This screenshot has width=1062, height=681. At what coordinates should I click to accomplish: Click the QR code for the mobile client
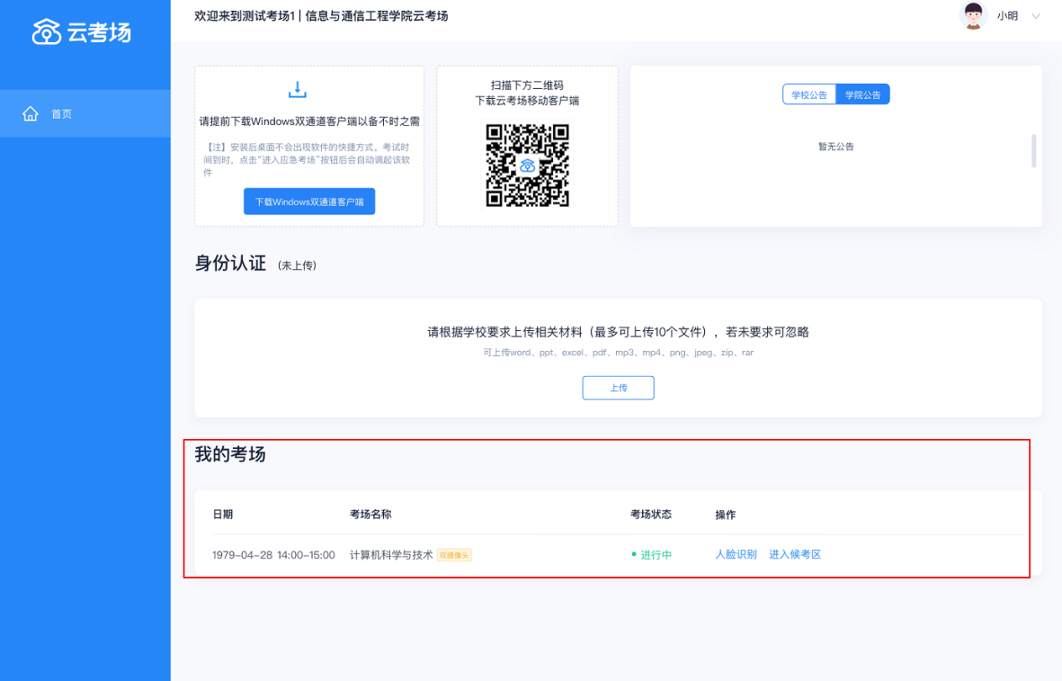point(527,165)
